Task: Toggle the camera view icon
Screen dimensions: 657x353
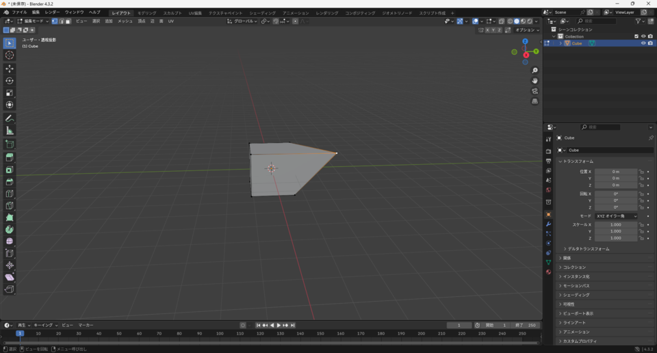Action: 534,91
